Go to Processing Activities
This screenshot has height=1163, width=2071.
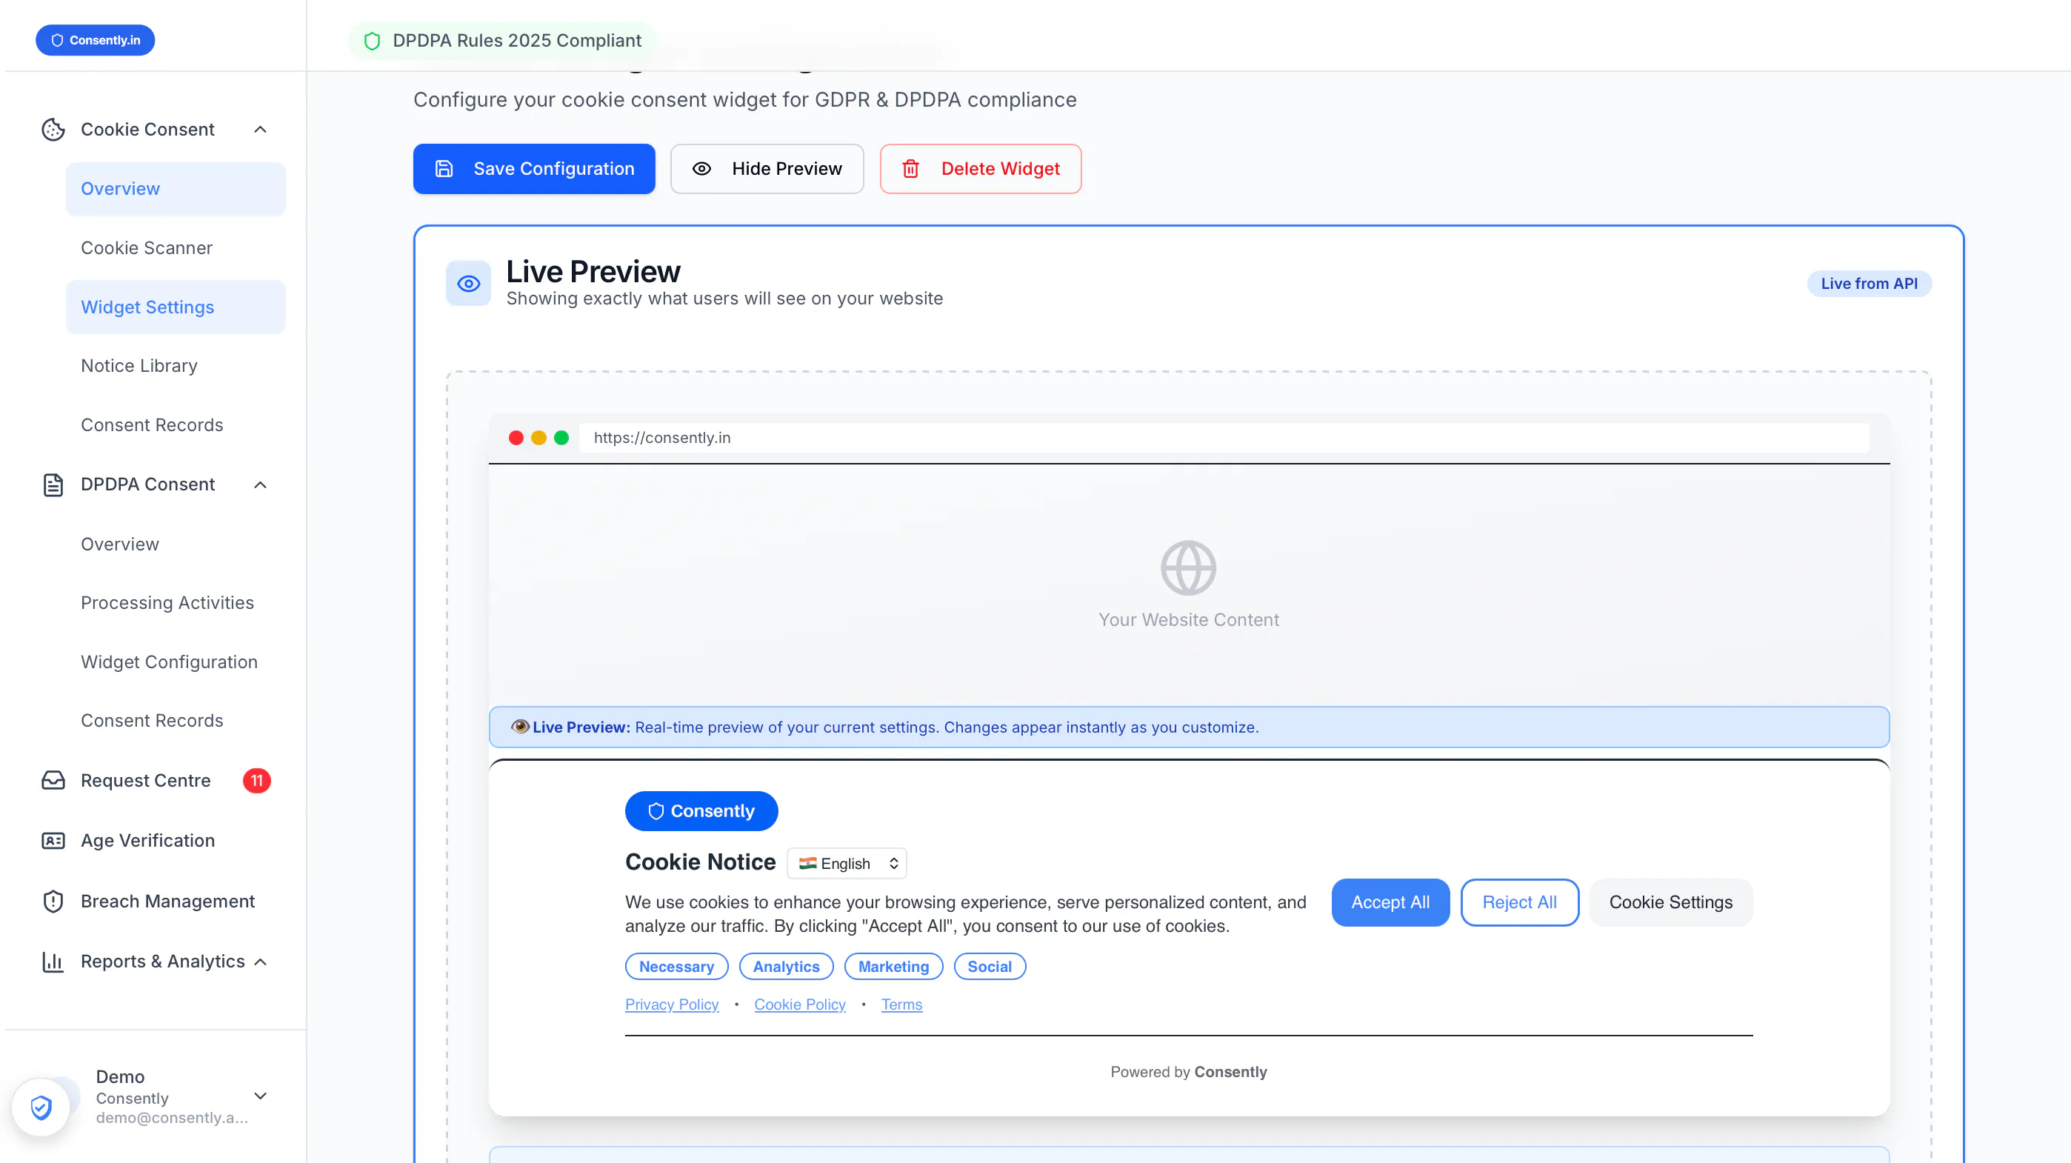tap(176, 602)
